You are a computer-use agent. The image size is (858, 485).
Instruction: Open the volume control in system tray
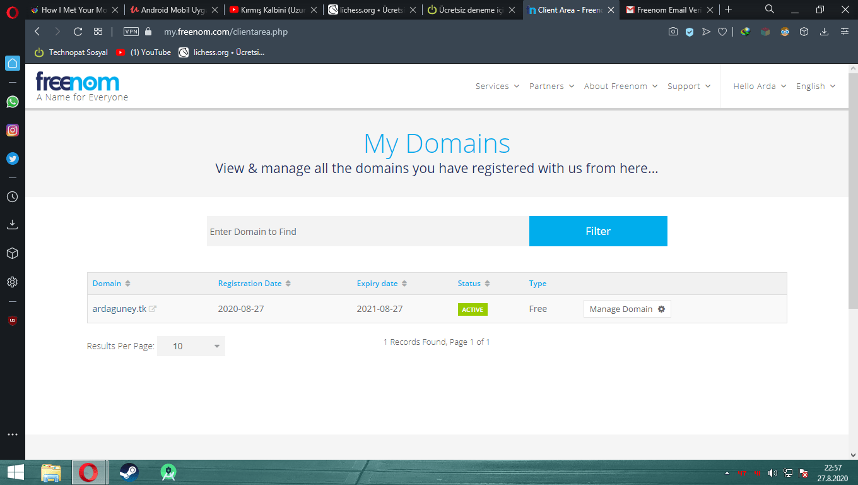pos(773,472)
